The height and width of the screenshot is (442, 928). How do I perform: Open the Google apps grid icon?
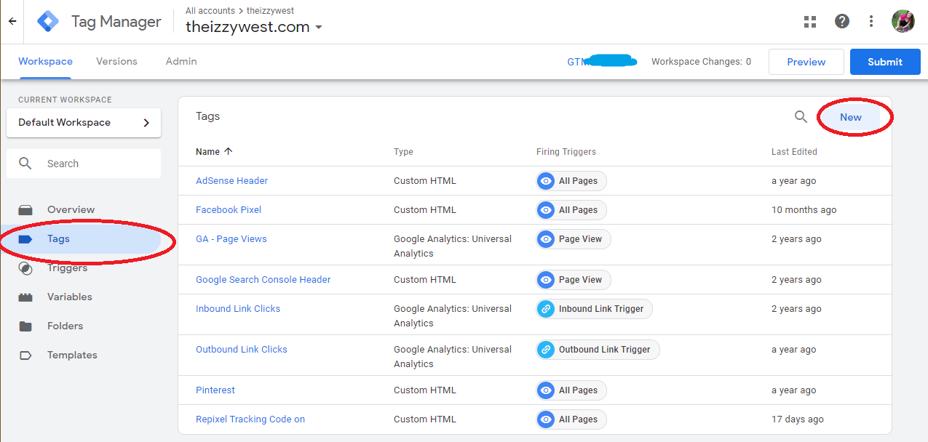tap(809, 21)
